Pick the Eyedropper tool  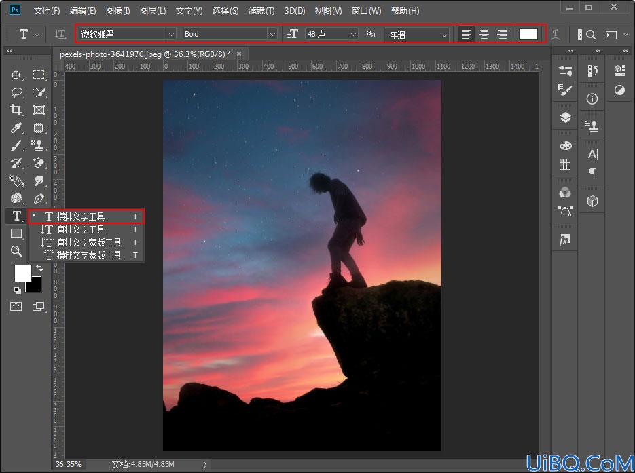[16, 128]
